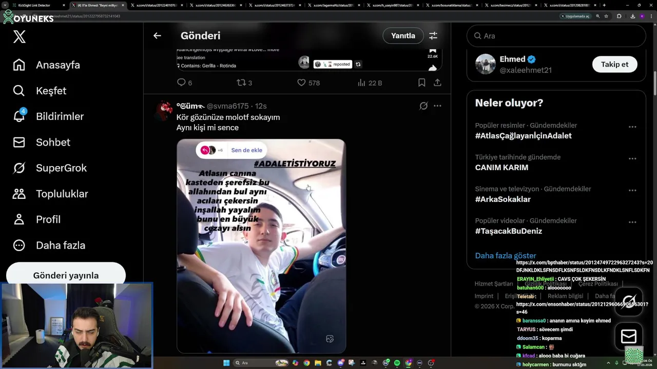The width and height of the screenshot is (657, 369).
Task: Like the post with 578 likes
Action: 308,83
